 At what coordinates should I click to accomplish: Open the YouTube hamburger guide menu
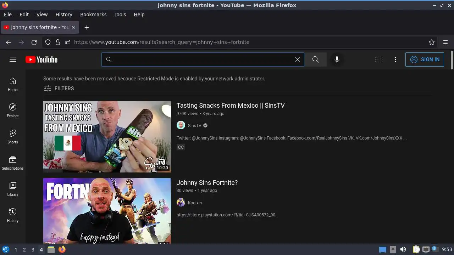(13, 59)
